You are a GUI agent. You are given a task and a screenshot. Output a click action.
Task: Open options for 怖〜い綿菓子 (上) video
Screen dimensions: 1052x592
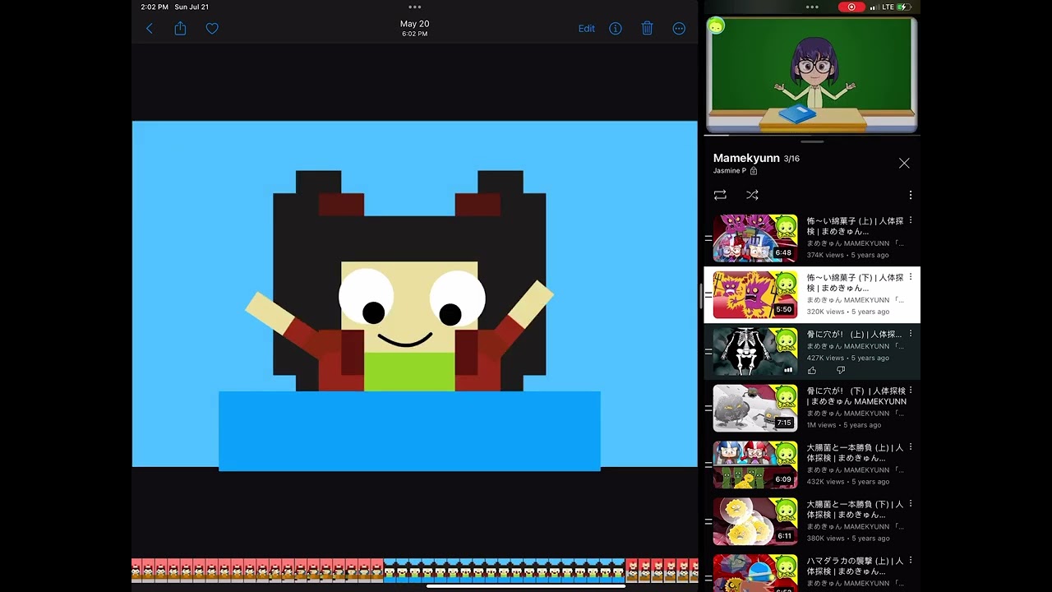point(910,220)
